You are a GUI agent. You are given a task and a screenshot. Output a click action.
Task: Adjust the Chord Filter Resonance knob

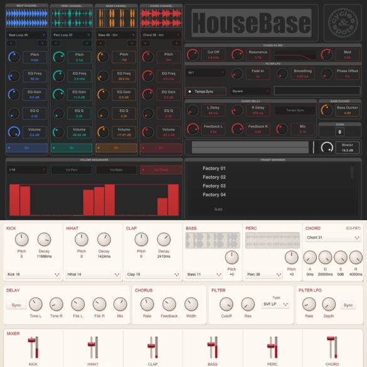tap(237, 55)
